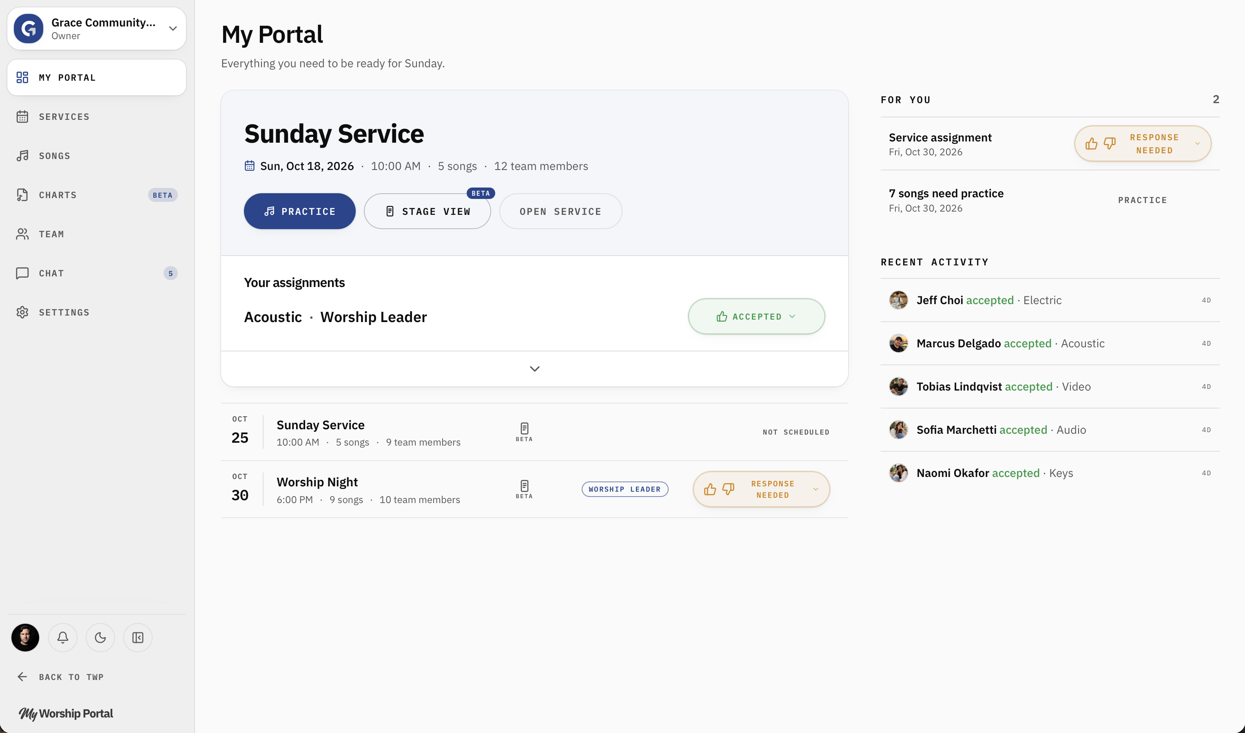Click thumbs up in Service assignment row
Viewport: 1245px width, 733px height.
1091,144
